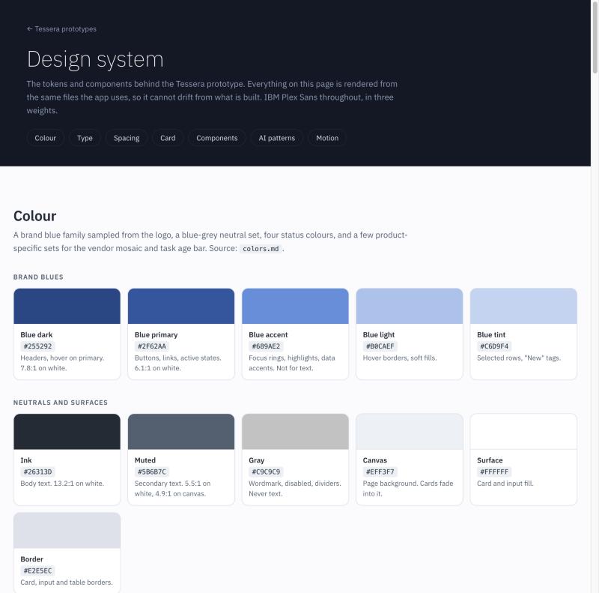Click the #689AE2 hex code chip

coord(266,346)
